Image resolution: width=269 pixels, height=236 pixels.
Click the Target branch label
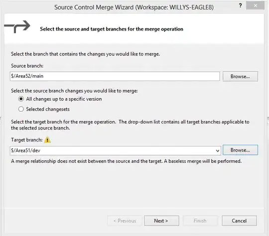click(26, 140)
